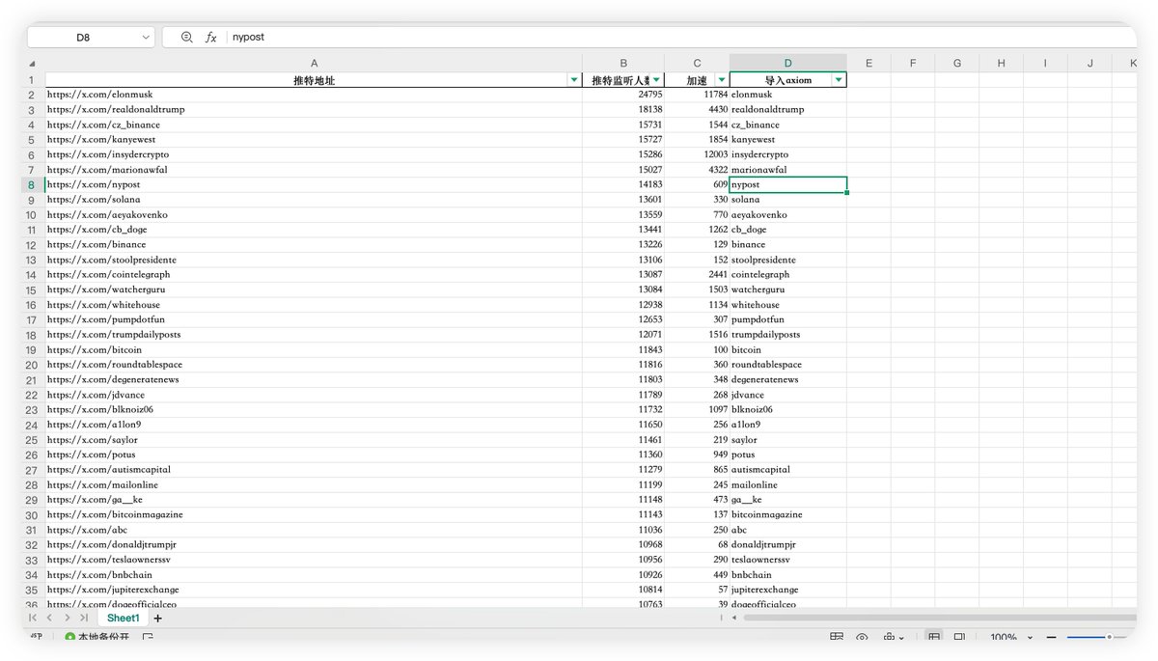Select column B header
The height and width of the screenshot is (661, 1158).
tap(623, 64)
